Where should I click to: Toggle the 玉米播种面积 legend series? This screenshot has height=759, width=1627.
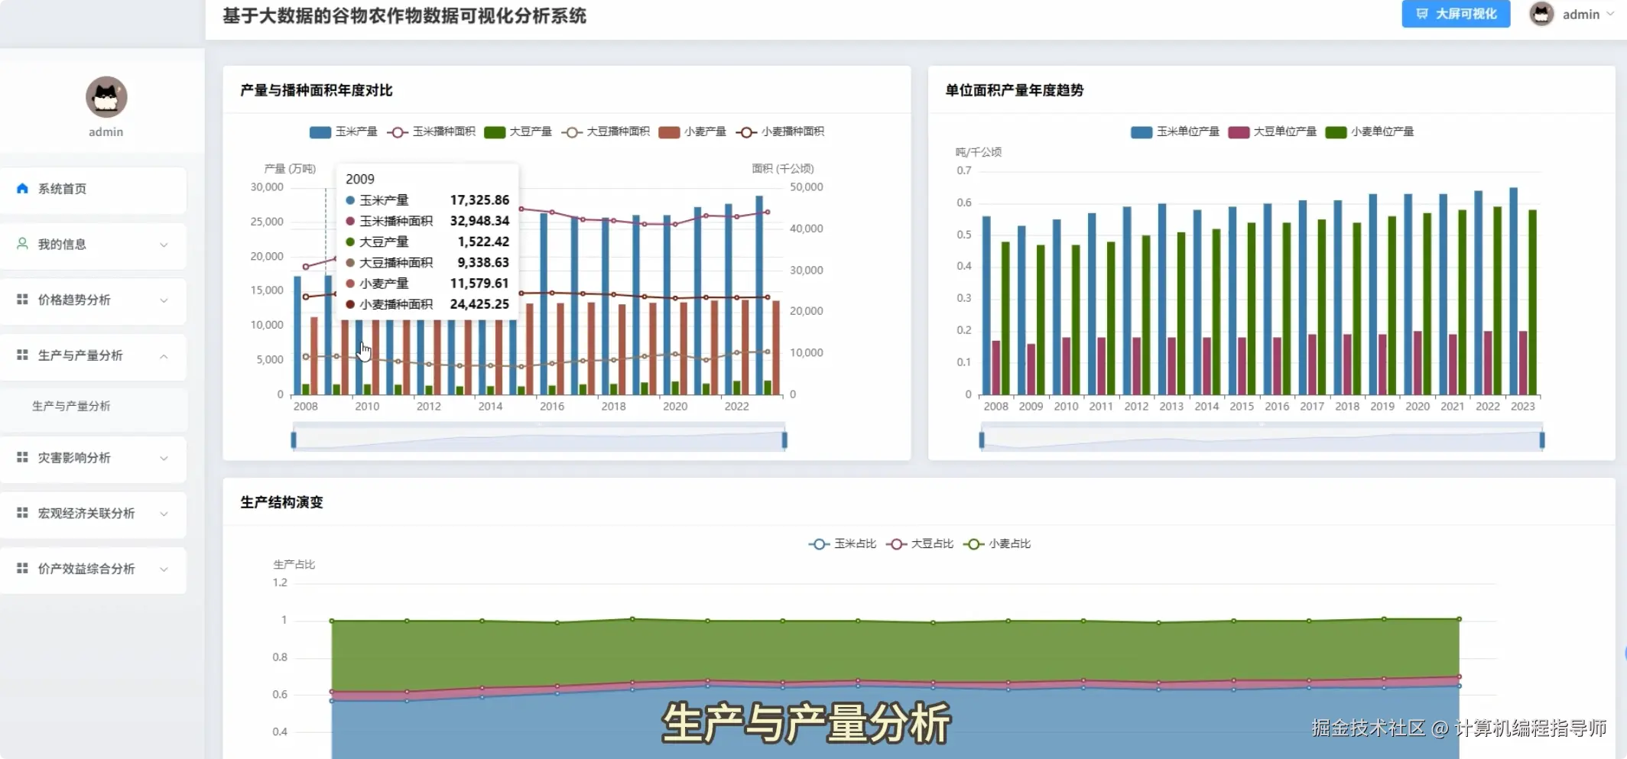point(431,131)
